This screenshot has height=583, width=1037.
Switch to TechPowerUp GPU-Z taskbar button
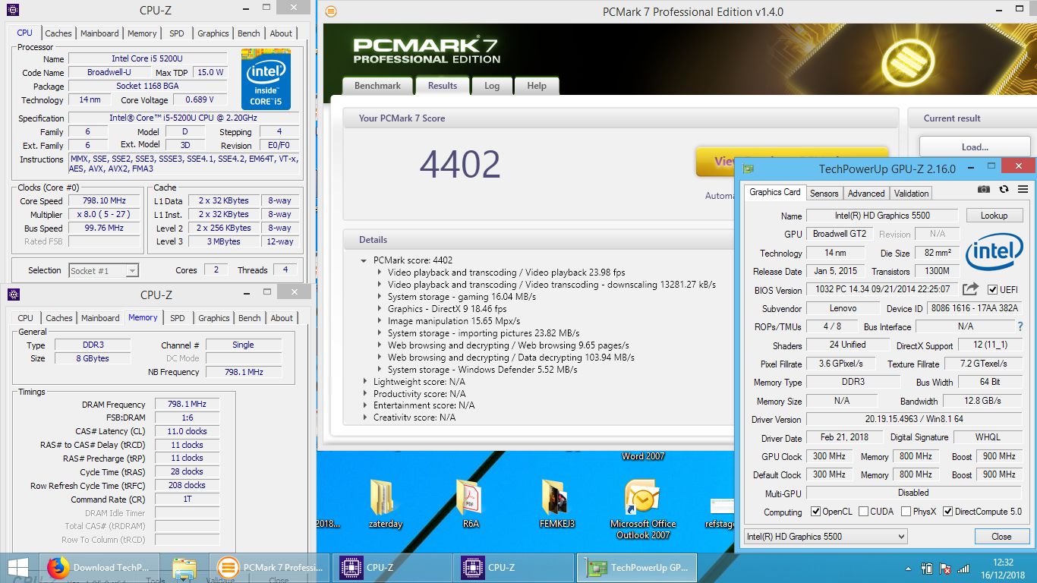638,568
